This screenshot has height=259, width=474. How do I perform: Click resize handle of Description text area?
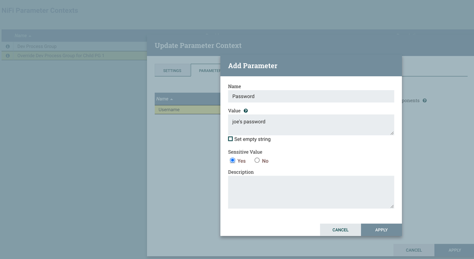pos(392,206)
